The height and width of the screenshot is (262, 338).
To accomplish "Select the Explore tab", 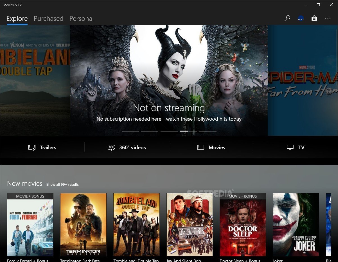I will point(17,19).
